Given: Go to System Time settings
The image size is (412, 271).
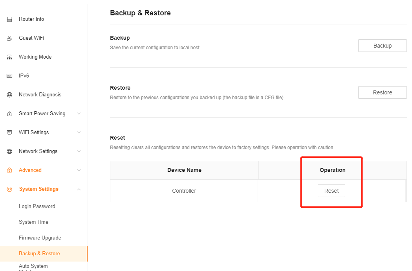Looking at the screenshot, I should pyautogui.click(x=33, y=222).
